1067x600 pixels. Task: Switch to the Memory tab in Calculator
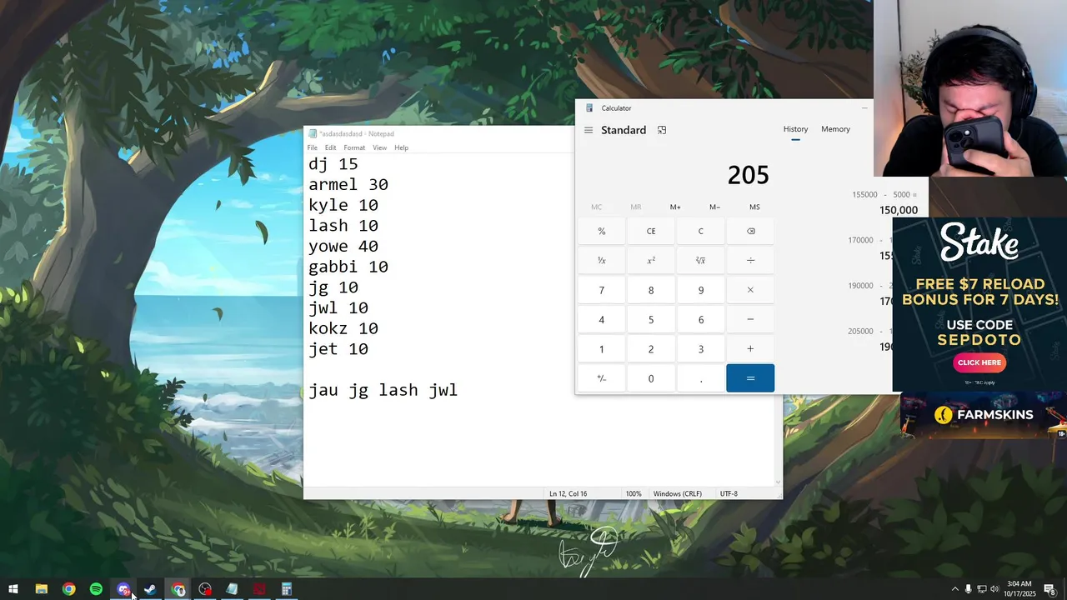click(x=835, y=129)
